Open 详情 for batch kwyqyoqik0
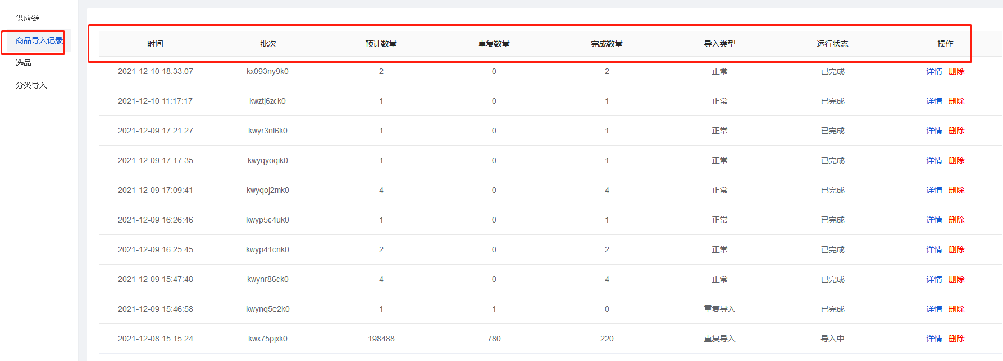The height and width of the screenshot is (361, 1003). 934,160
